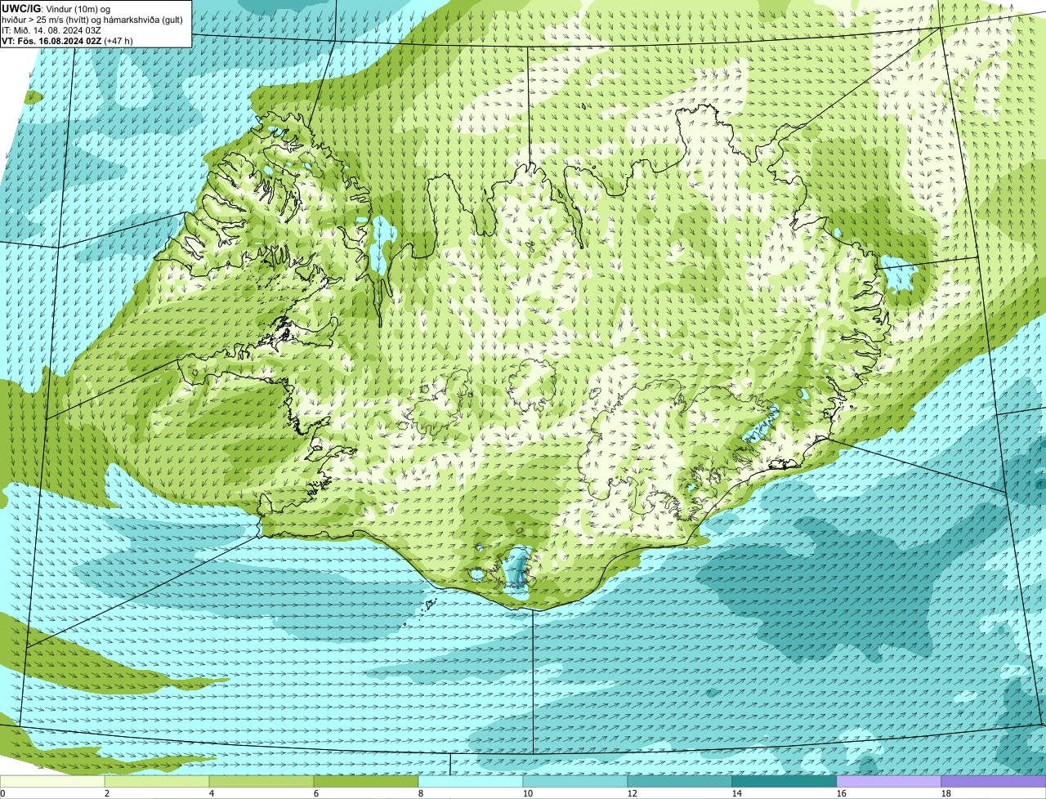The image size is (1046, 799).
Task: Click the 'UWC/IG: Vindur (10m) og' title line
Action: [x=56, y=9]
